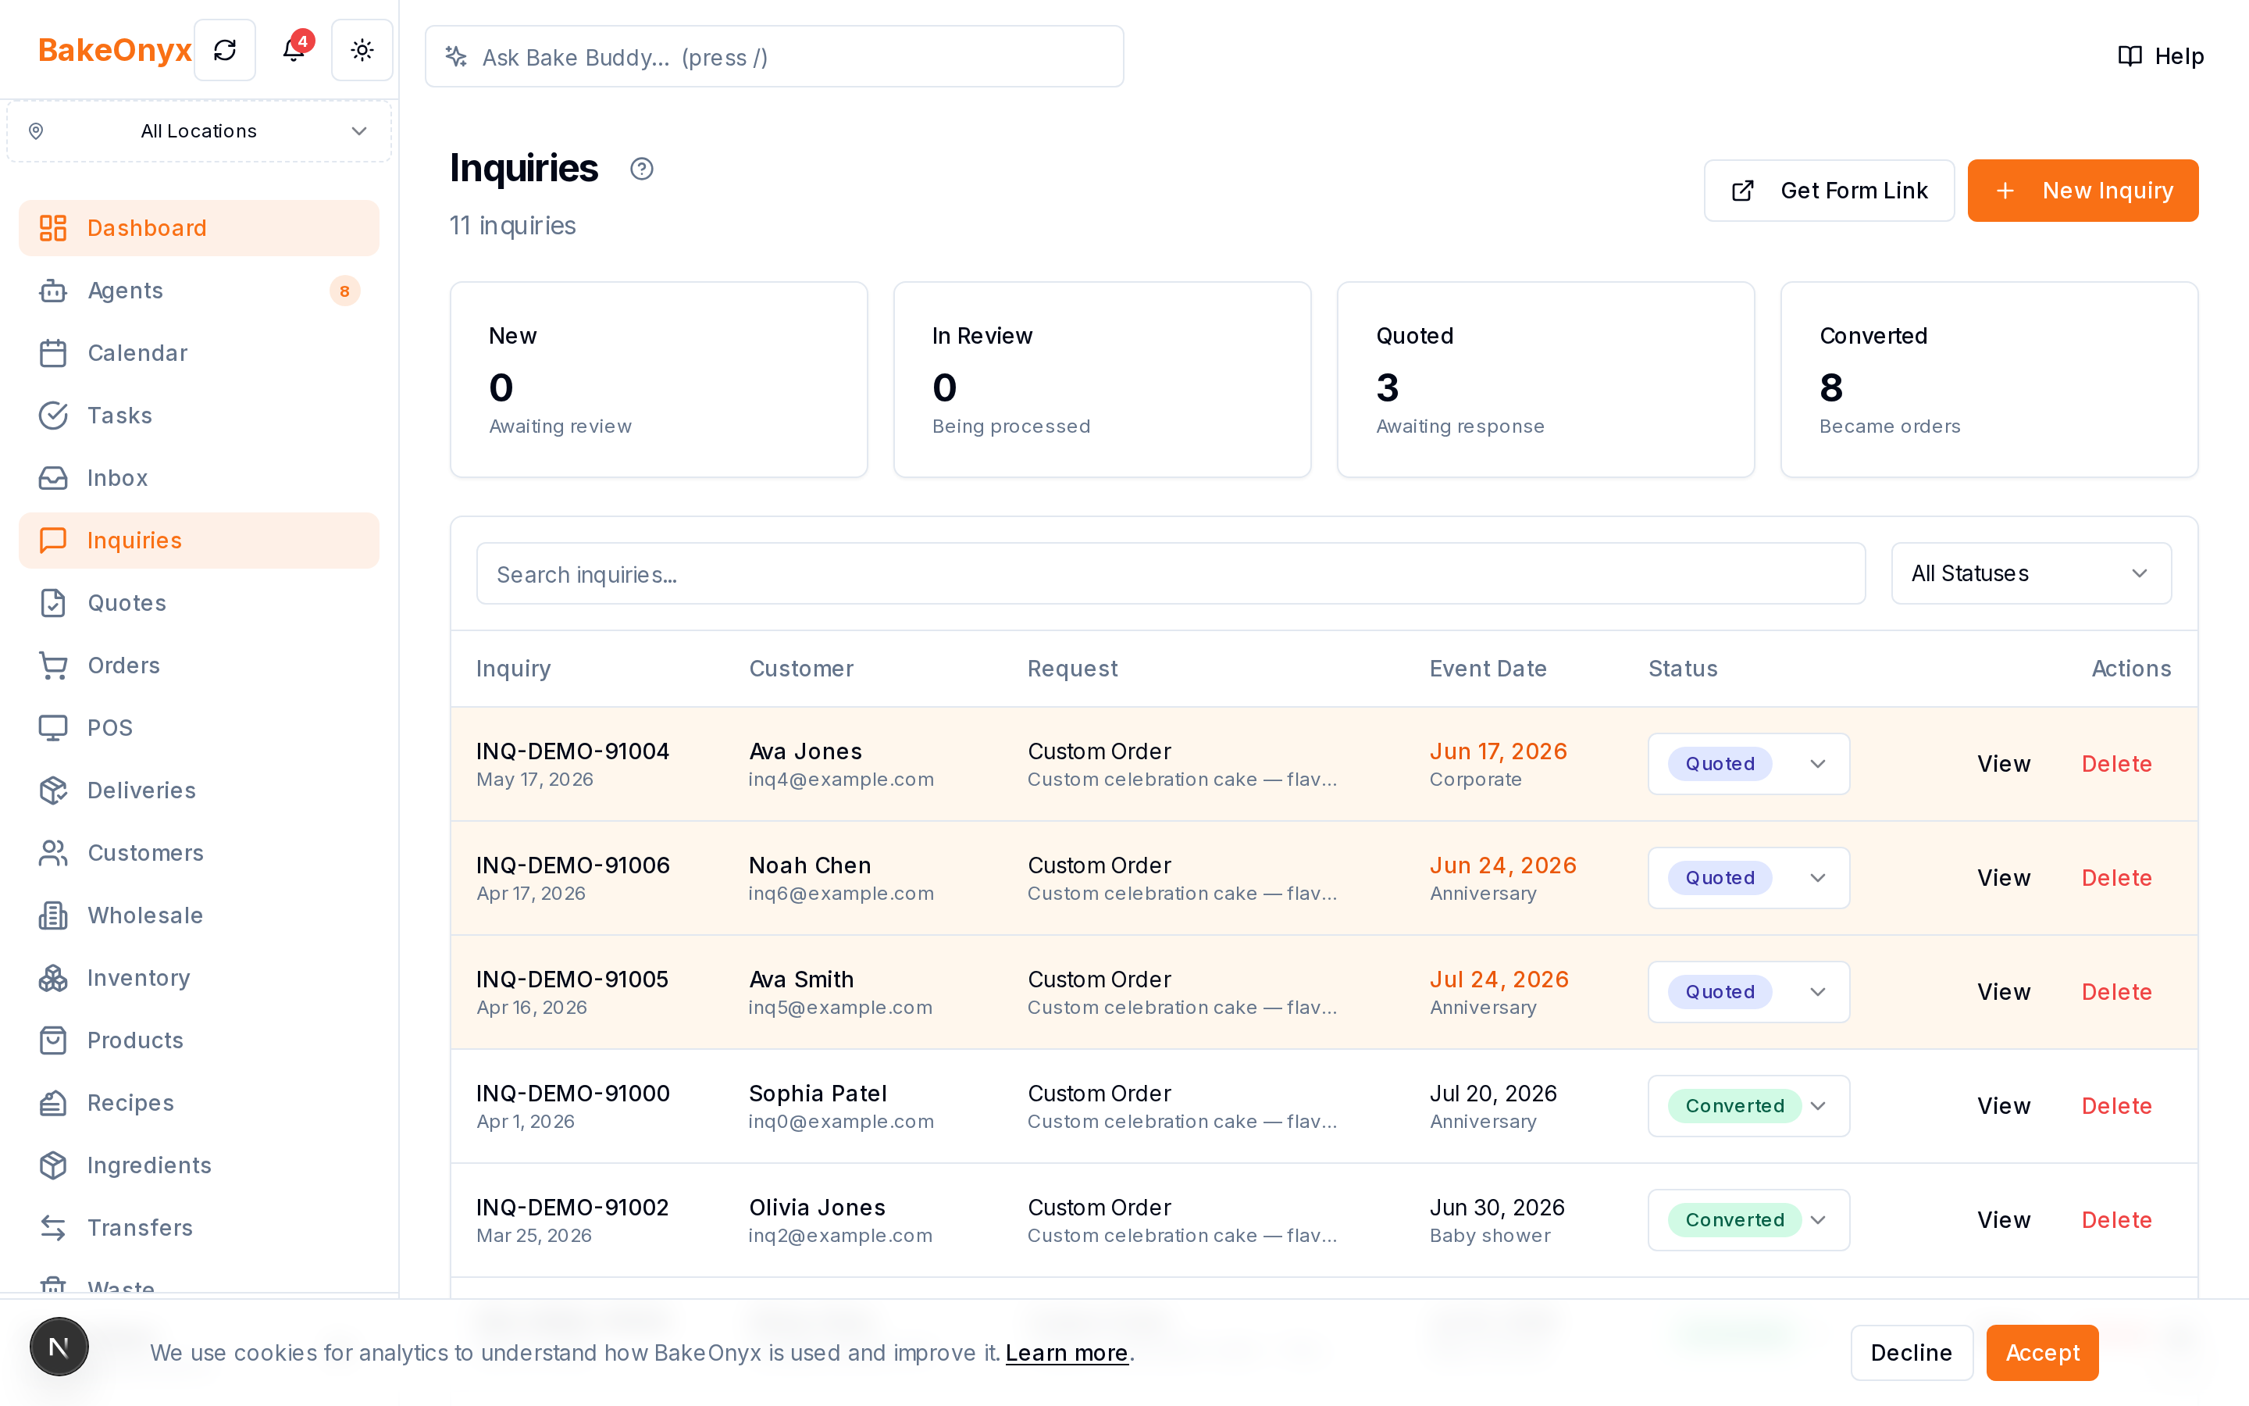Click the In Review summary card

pos(1102,380)
